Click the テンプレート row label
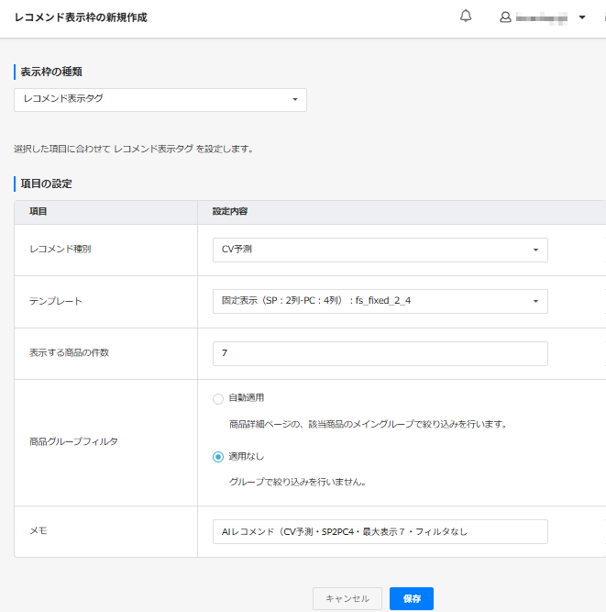606x612 pixels. [56, 301]
